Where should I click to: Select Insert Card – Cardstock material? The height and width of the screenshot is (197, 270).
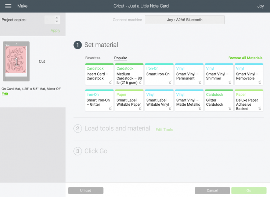click(99, 74)
